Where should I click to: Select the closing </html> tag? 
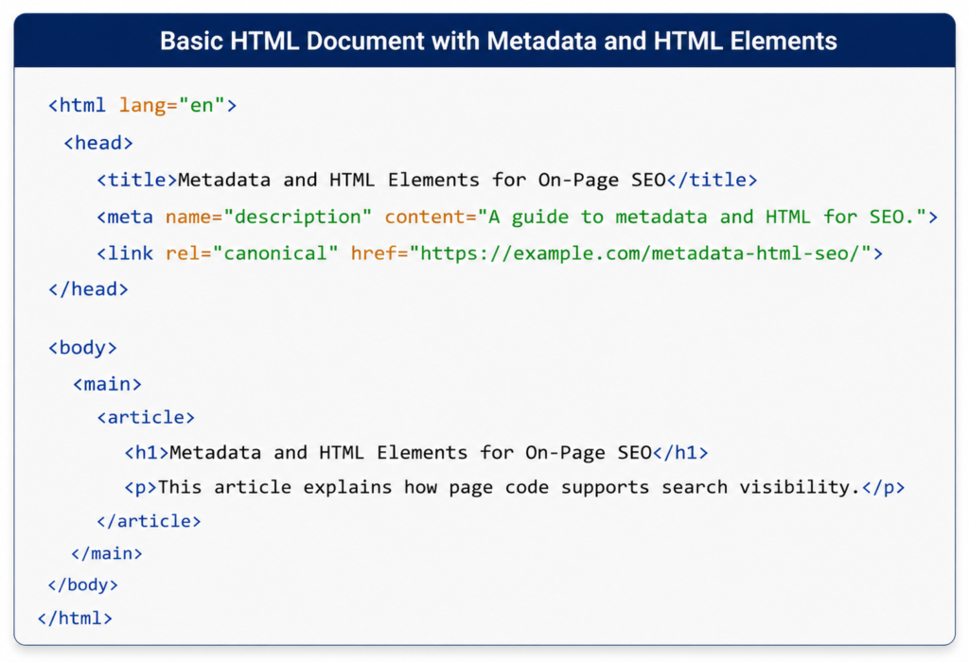click(x=75, y=618)
